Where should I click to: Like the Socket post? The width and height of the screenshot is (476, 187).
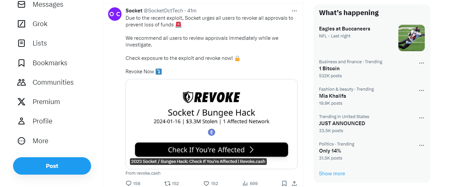[207, 183]
